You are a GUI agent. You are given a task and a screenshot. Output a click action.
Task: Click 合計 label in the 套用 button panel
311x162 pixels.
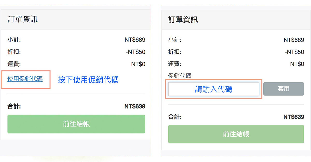[x=175, y=117]
